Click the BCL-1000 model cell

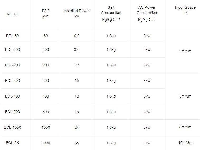[12, 127]
